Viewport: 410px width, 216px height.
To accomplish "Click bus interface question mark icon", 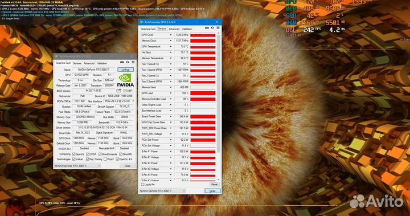I will coord(133,101).
